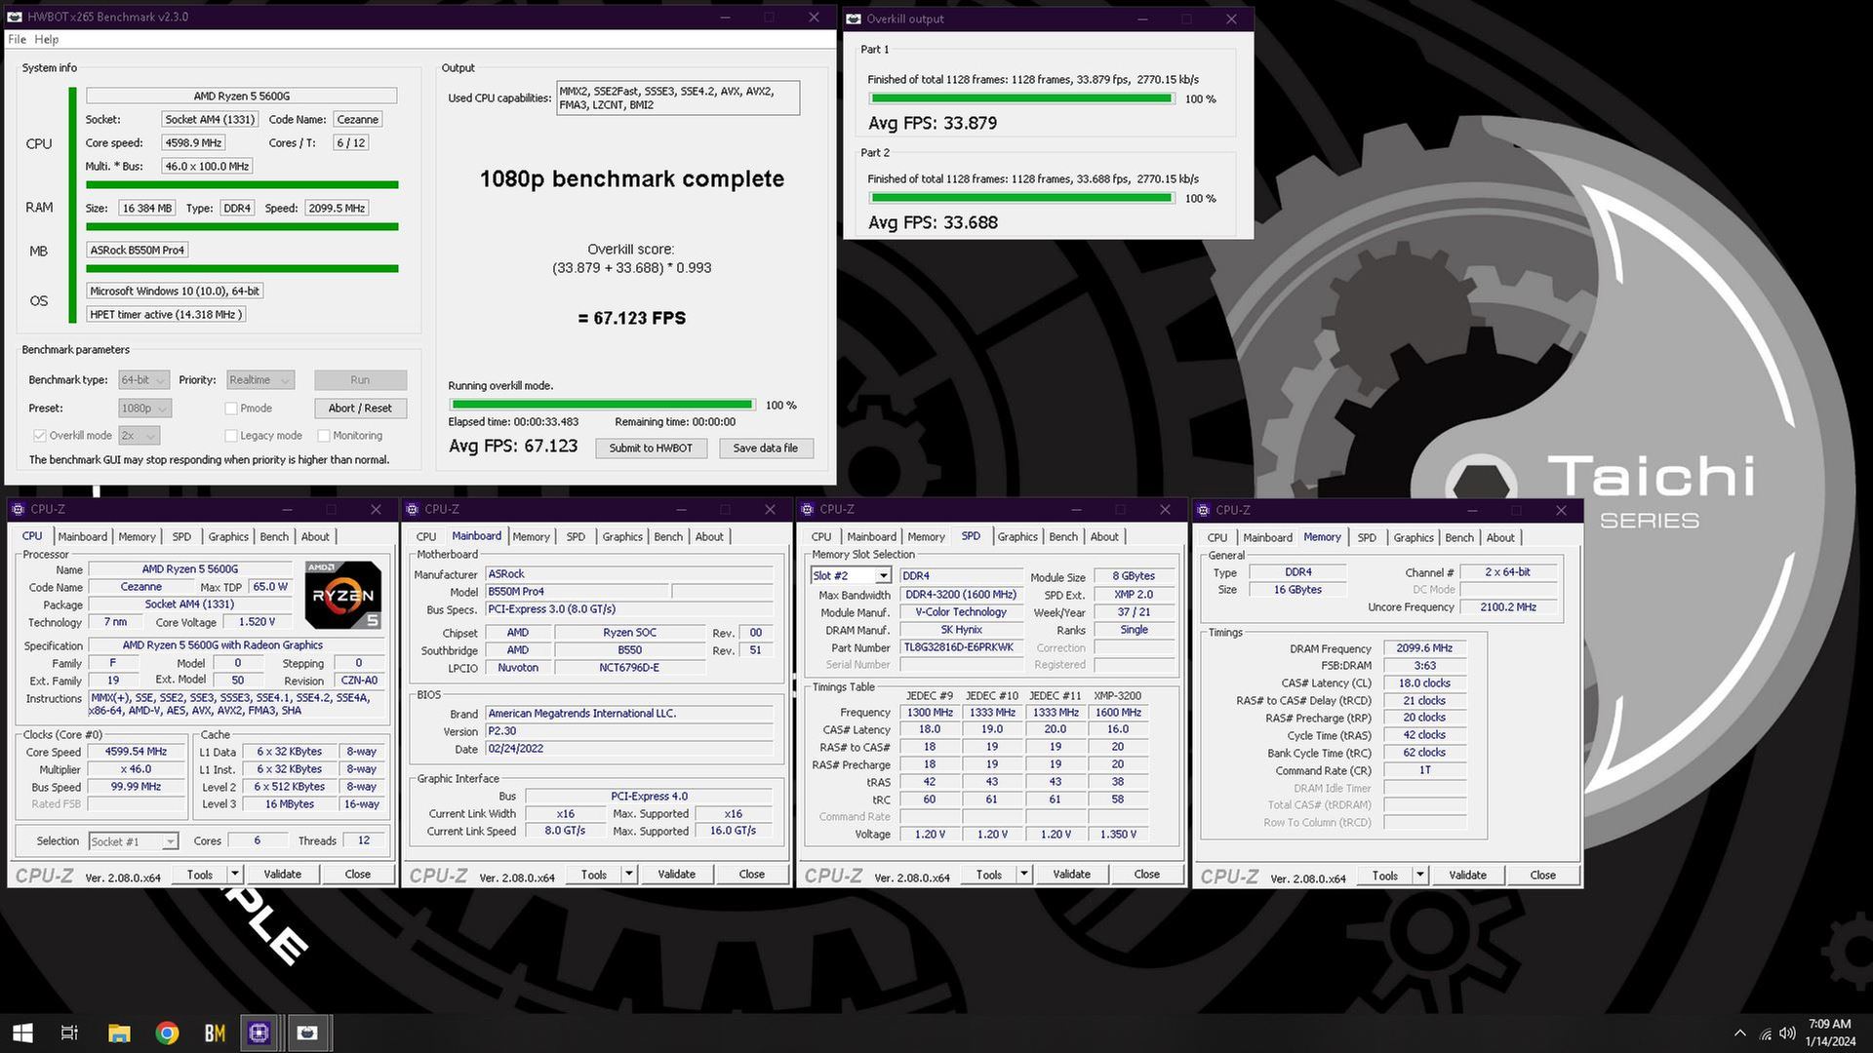Click the HWBOT x265 title bar app icon
The height and width of the screenshot is (1053, 1873).
click(x=15, y=17)
